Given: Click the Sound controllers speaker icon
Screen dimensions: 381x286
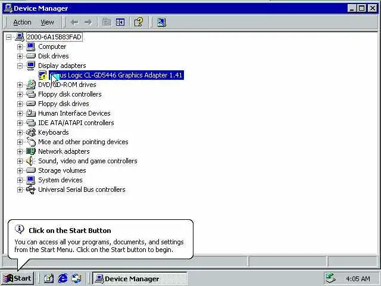Looking at the screenshot, I should click(x=31, y=161).
